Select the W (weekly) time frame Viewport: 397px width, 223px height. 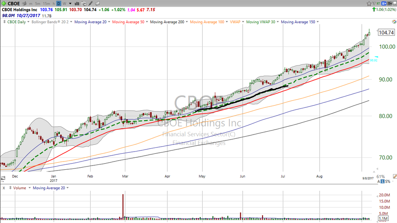coord(65,4)
